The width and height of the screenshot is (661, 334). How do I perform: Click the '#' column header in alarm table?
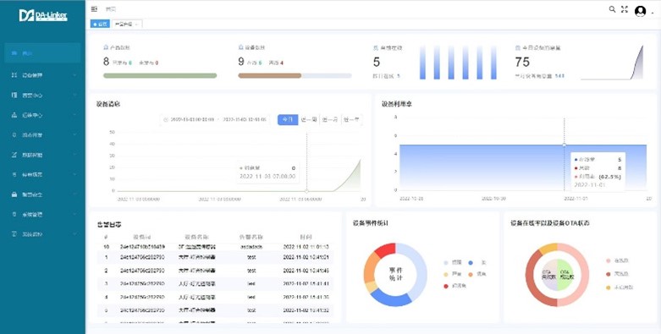pyautogui.click(x=106, y=237)
